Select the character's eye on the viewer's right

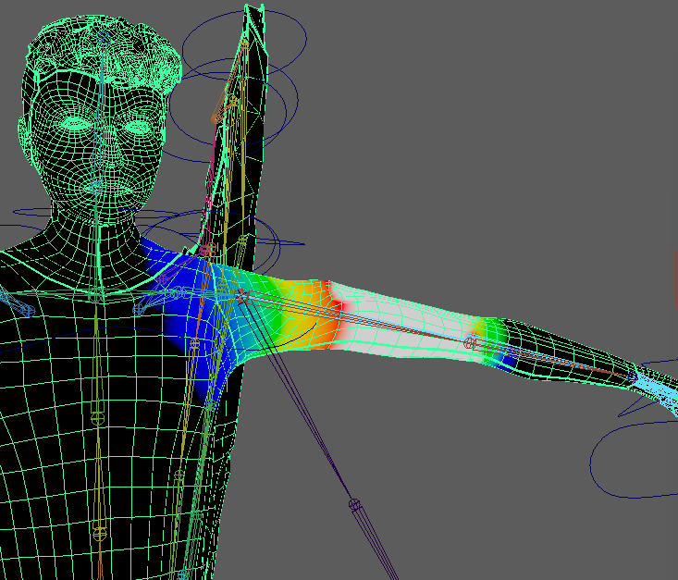coord(137,127)
